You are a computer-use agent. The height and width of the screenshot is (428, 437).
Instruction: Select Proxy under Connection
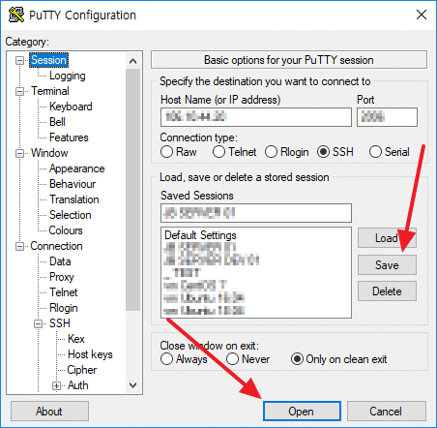[62, 277]
